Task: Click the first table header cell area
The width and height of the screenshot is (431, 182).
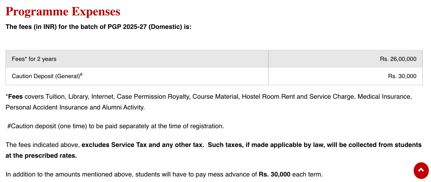Action: coord(137,59)
